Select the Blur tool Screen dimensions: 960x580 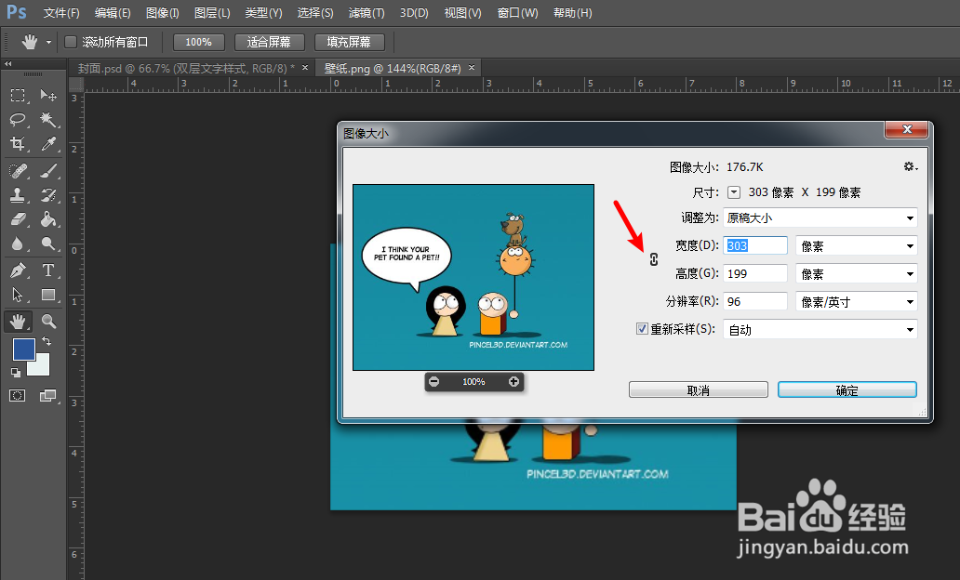(x=18, y=244)
